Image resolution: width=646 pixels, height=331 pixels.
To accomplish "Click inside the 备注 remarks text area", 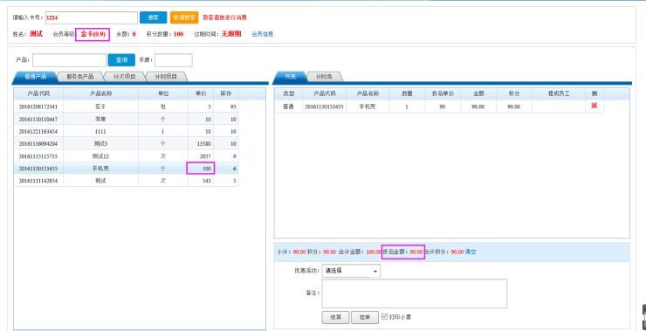I will [414, 293].
